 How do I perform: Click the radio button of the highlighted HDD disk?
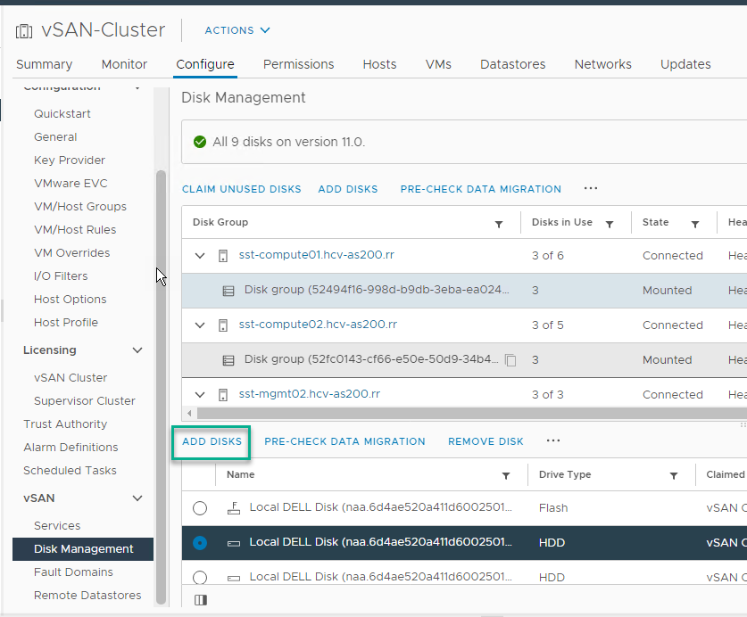200,542
